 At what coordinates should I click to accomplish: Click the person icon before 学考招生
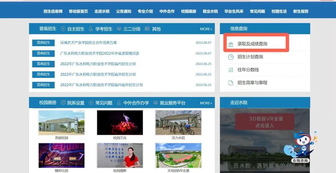(x=91, y=29)
